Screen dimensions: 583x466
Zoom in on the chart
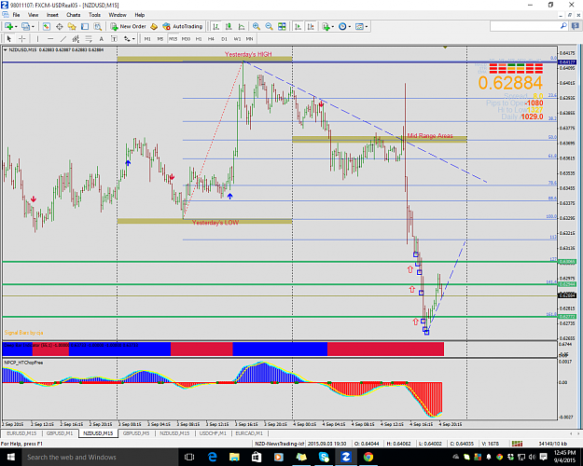click(257, 26)
